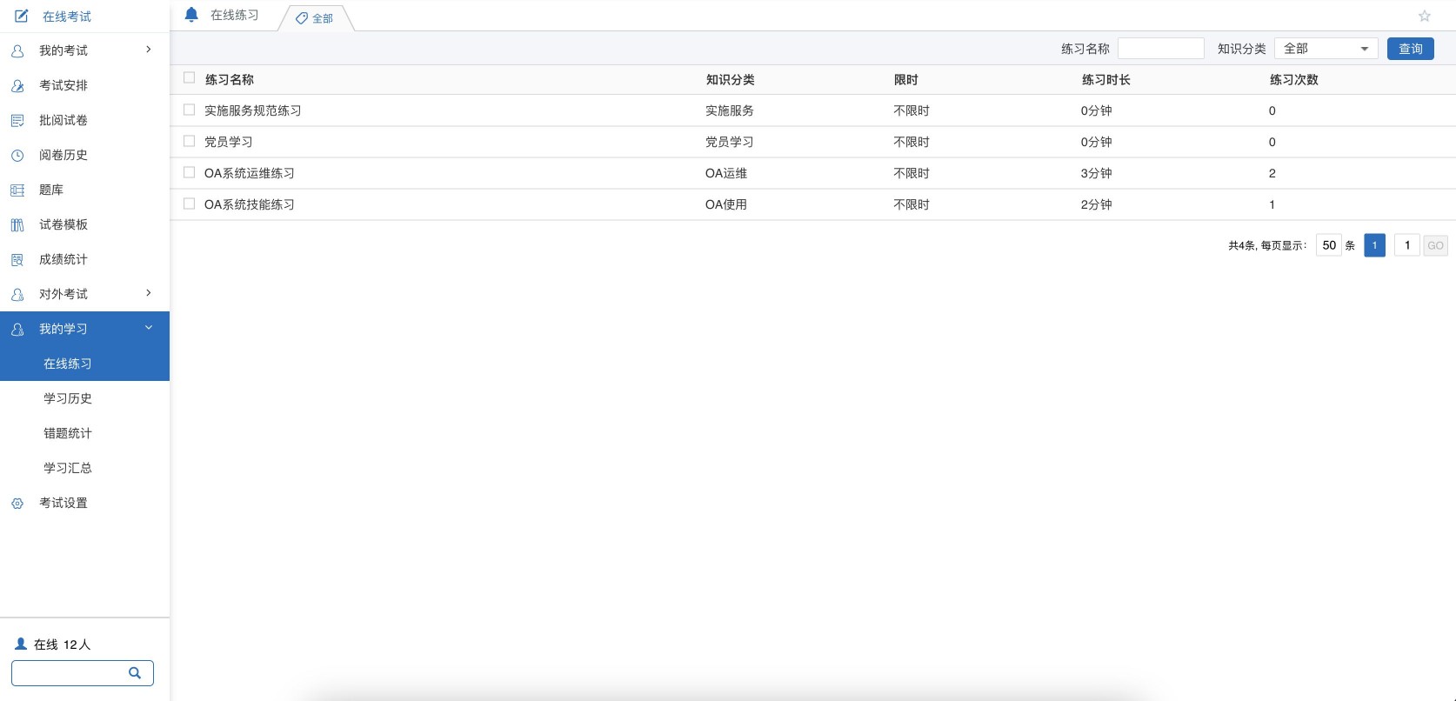
Task: Click the star favorite icon
Action: click(x=1424, y=16)
